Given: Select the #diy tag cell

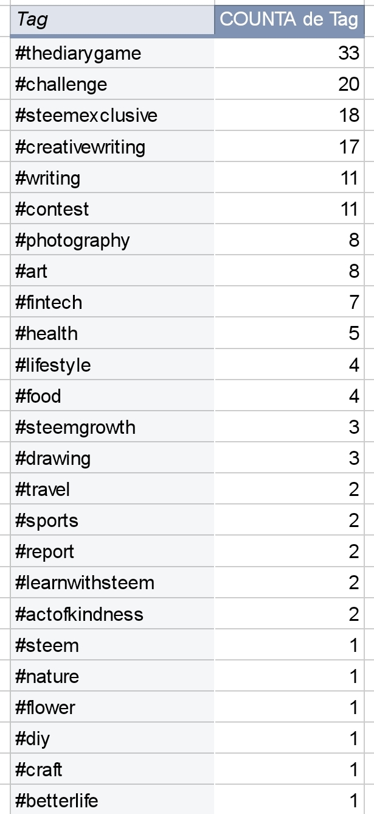Looking at the screenshot, I should coord(113,739).
